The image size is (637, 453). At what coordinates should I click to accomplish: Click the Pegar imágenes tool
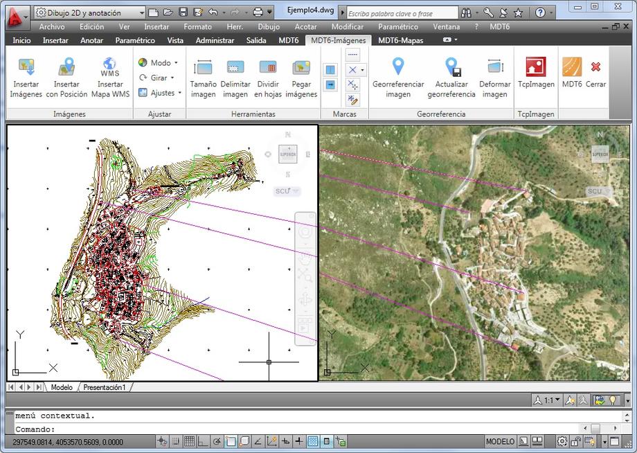tap(301, 68)
